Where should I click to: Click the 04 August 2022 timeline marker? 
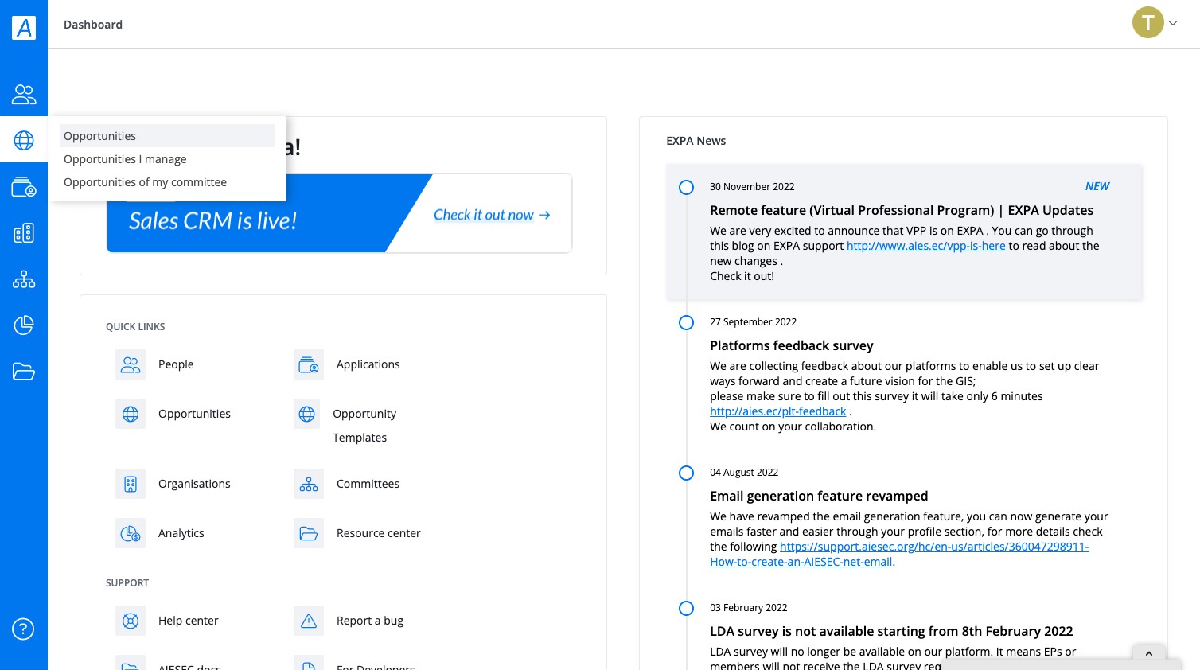click(x=686, y=473)
